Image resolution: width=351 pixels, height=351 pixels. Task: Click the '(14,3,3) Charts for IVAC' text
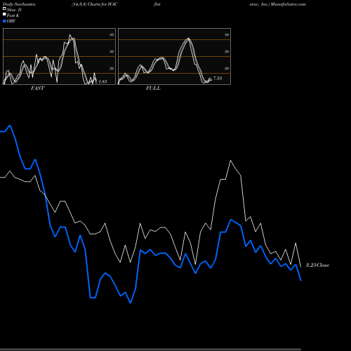pyautogui.click(x=95, y=4)
